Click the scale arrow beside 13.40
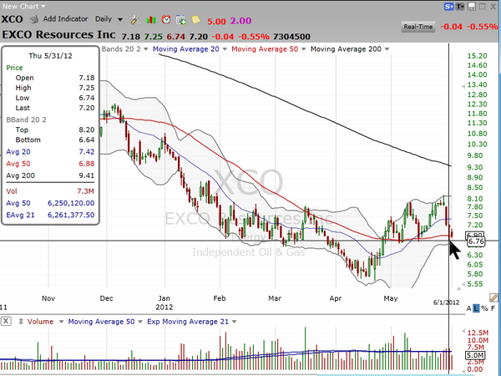Image resolution: width=501 pixels, height=376 pixels. [x=463, y=86]
